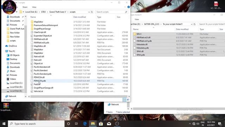
Task: Sort by Date modified in scripts window
Action: click(x=84, y=17)
